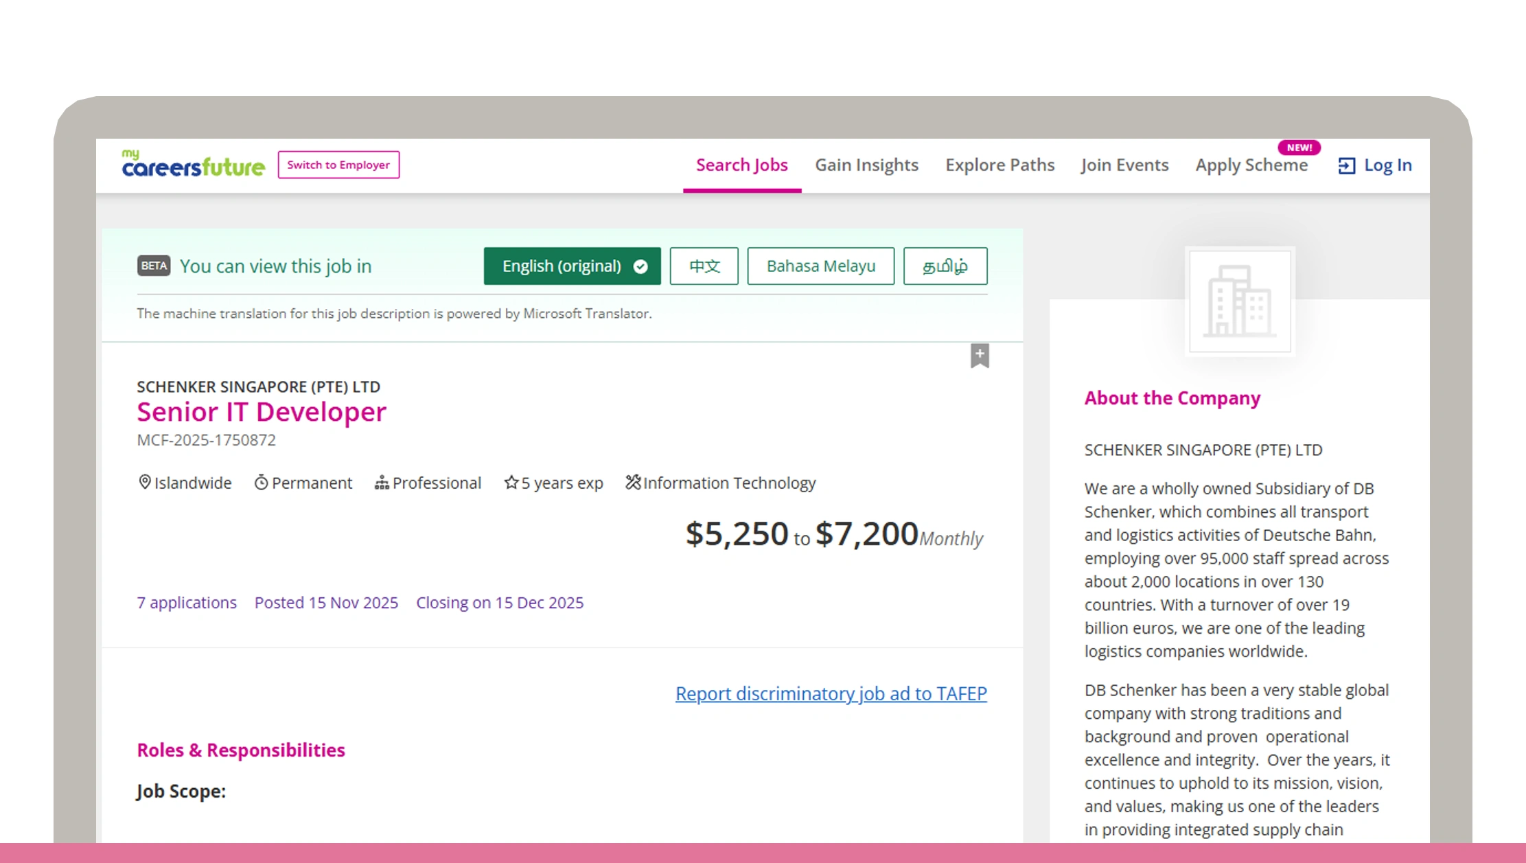Screen dimensions: 1526x863
Task: Switch job description to 中文
Action: [704, 266]
